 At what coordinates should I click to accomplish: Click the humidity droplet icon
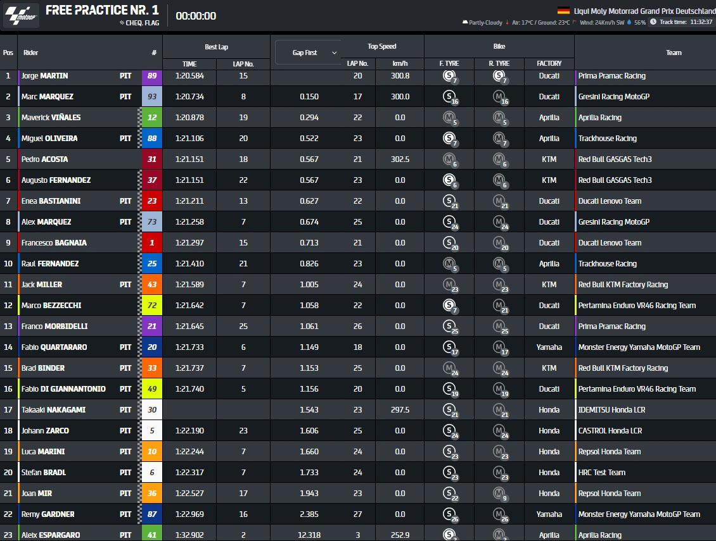tap(629, 22)
